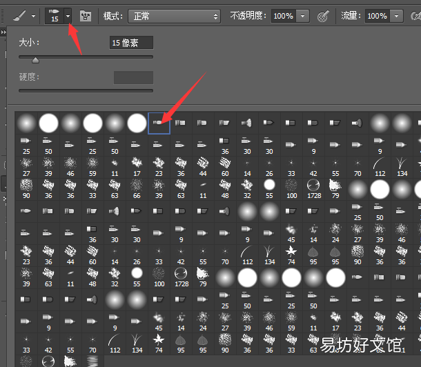Click the 硬度 hardness slider track
The height and width of the screenshot is (367, 421).
click(x=86, y=90)
